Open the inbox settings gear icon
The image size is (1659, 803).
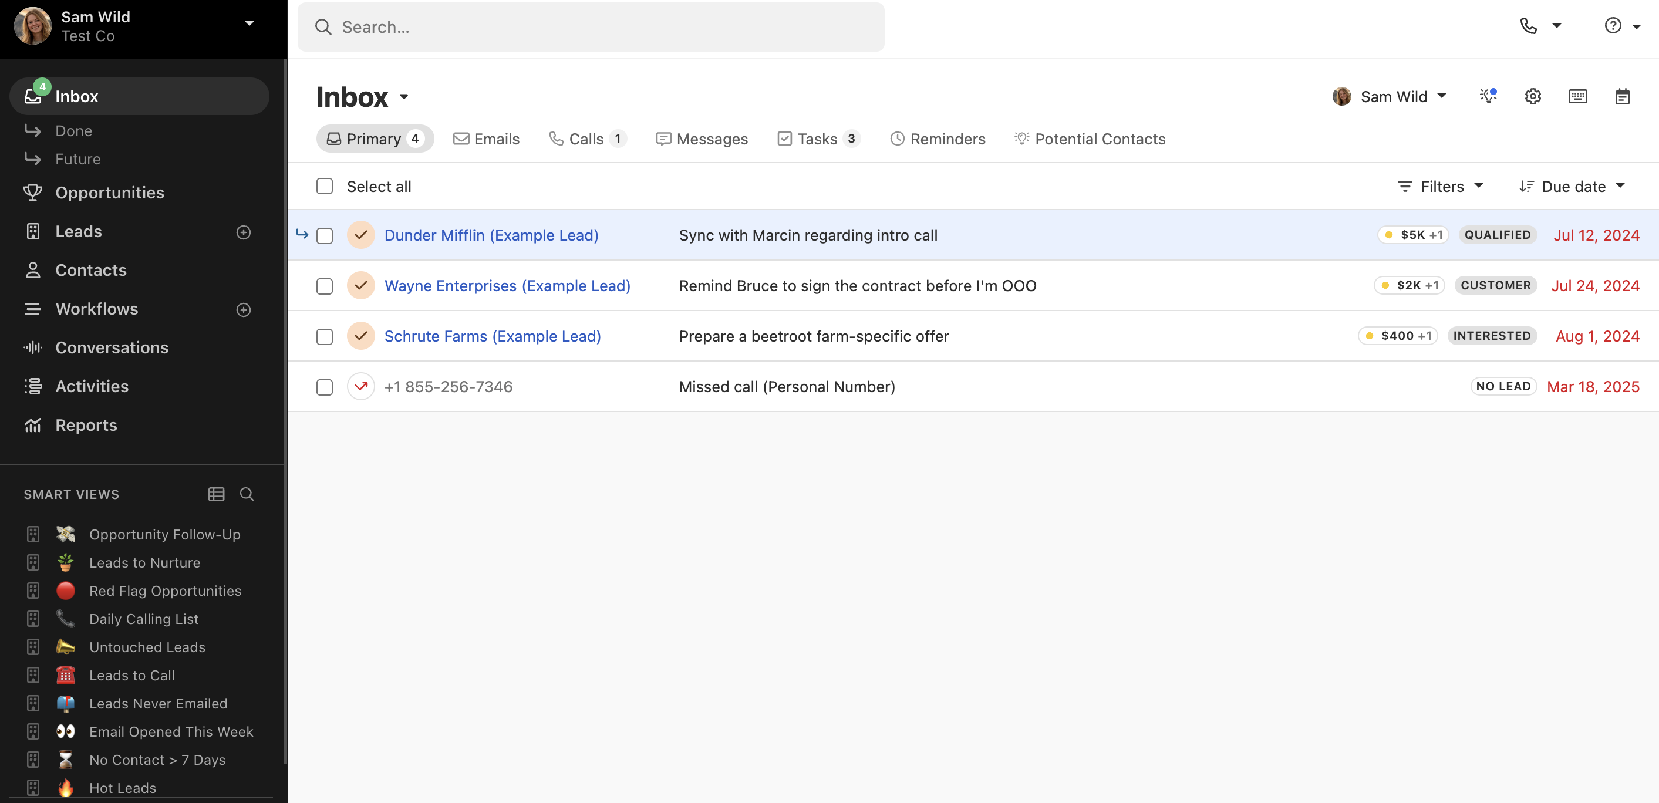coord(1532,97)
